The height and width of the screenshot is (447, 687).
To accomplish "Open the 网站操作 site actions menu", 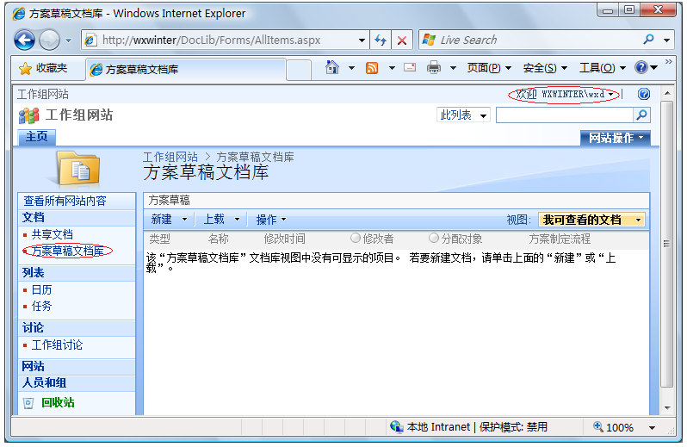I will point(616,138).
